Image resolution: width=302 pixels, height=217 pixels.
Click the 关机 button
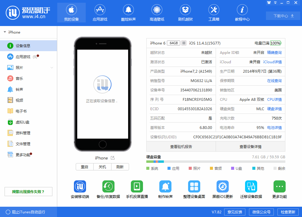click(x=102, y=167)
